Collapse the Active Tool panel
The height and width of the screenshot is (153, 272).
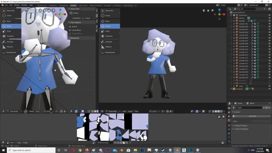click(x=69, y=9)
